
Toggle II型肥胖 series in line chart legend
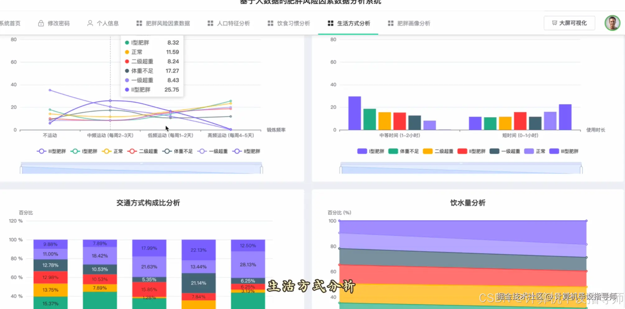coord(246,151)
